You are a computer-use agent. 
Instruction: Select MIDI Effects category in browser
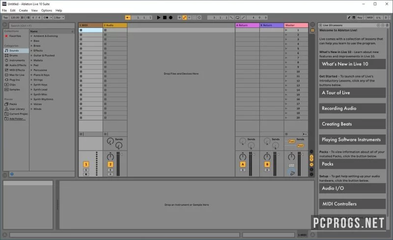(17, 70)
